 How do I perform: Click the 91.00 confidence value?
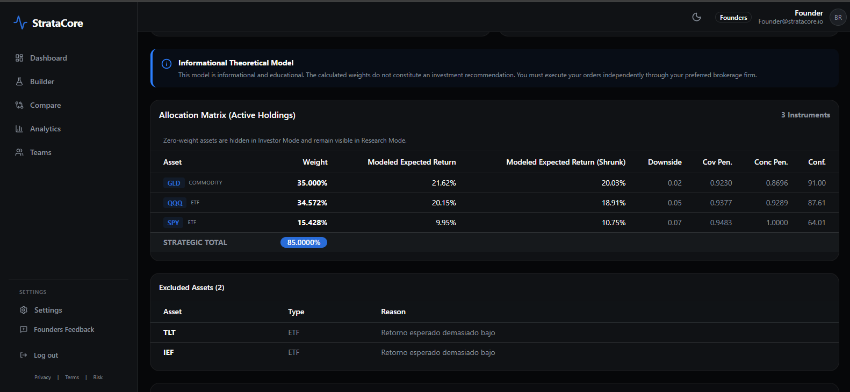817,183
